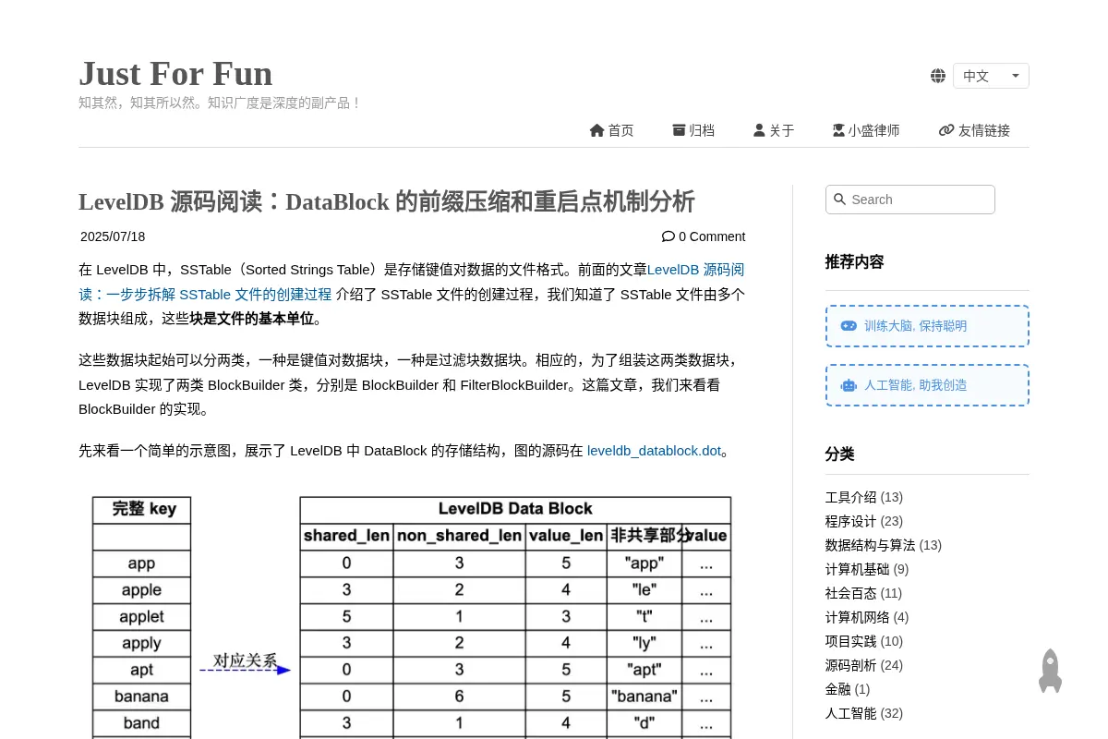Click the rocket back-to-top icon
Viewport: 1108px width, 739px height.
(x=1050, y=671)
